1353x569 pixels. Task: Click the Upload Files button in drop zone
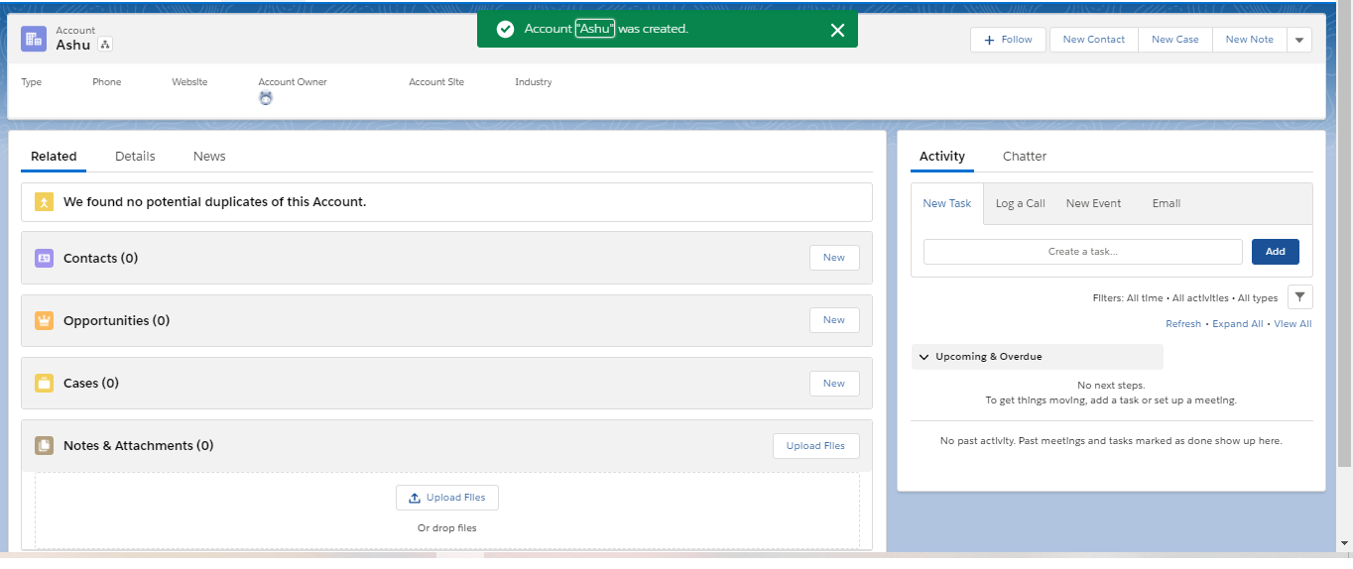(447, 498)
